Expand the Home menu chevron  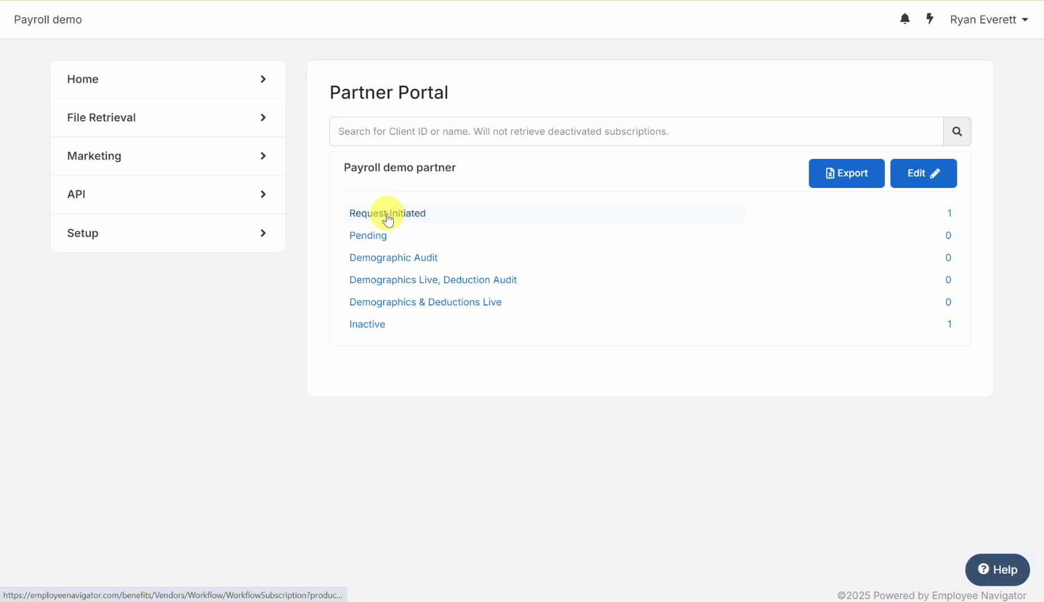263,79
